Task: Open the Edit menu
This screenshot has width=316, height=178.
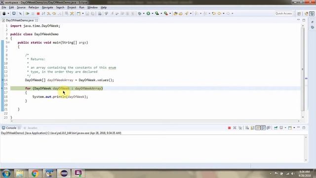Action: click(x=11, y=7)
